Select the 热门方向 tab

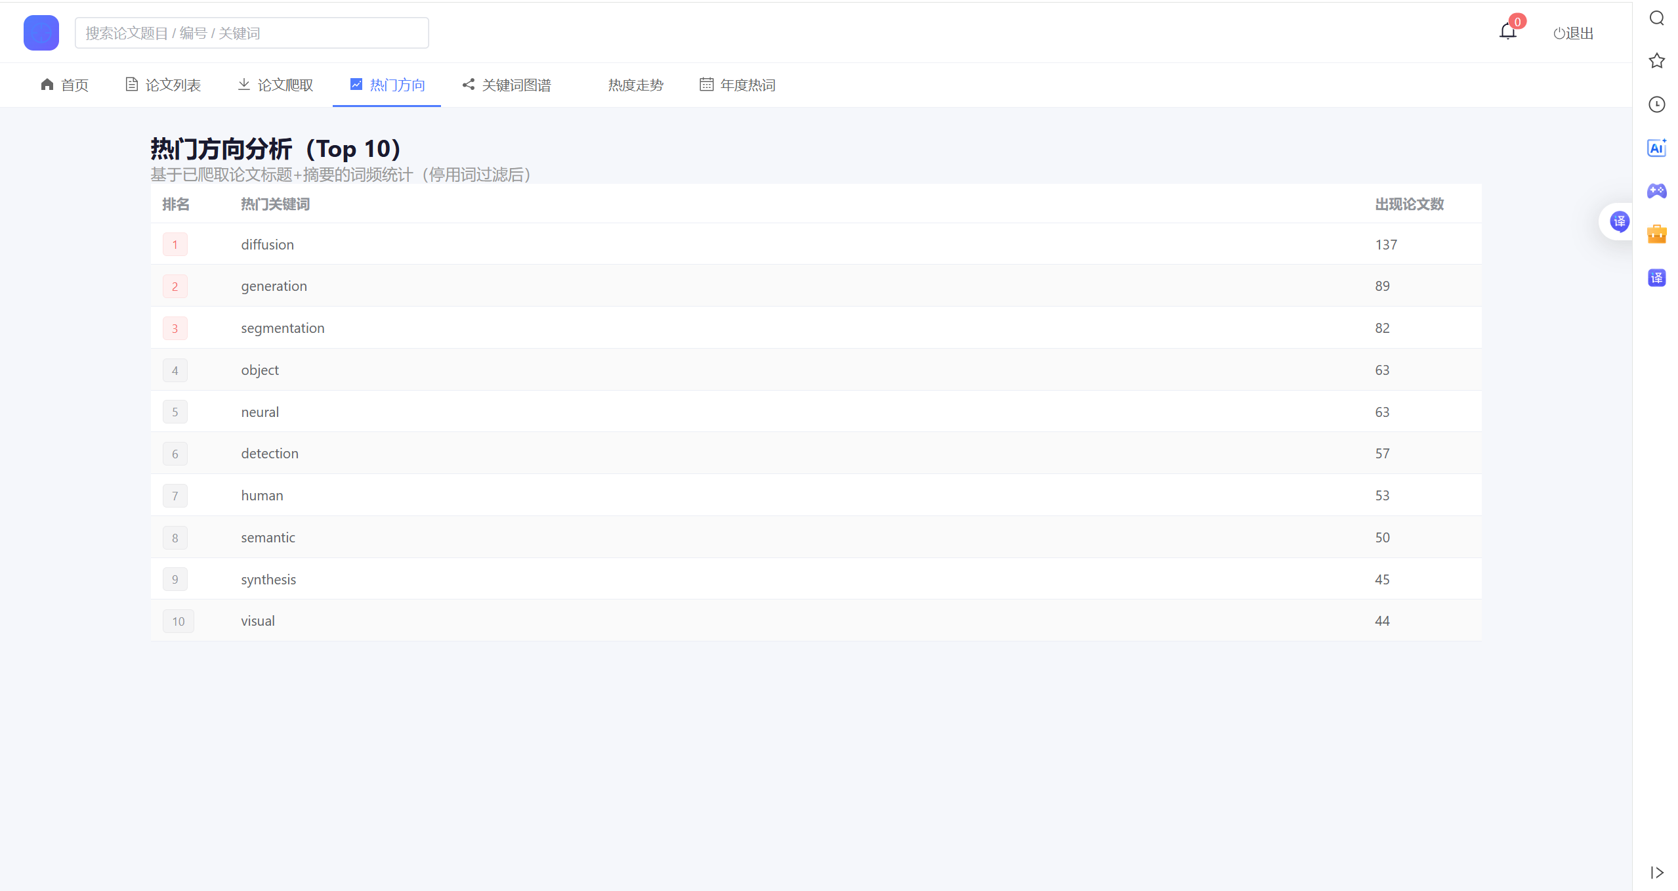[x=387, y=85]
